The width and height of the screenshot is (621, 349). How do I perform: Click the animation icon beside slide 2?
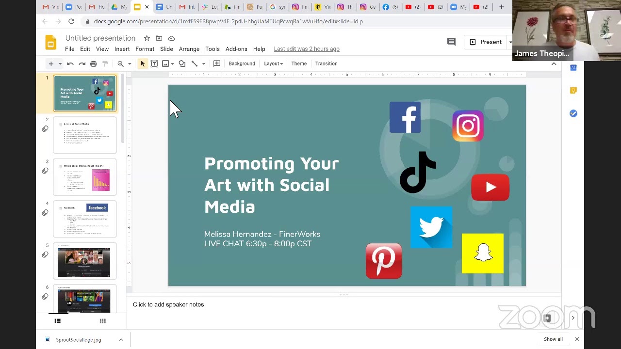pos(45,129)
